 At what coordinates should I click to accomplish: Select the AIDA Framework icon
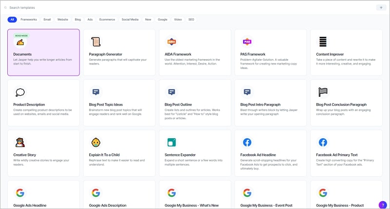click(x=172, y=42)
